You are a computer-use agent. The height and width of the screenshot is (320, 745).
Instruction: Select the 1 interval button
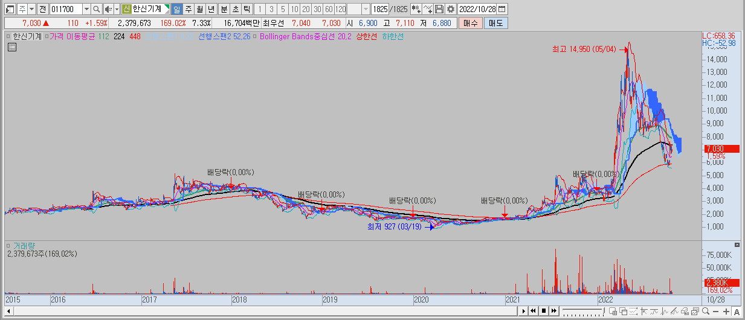[259, 9]
